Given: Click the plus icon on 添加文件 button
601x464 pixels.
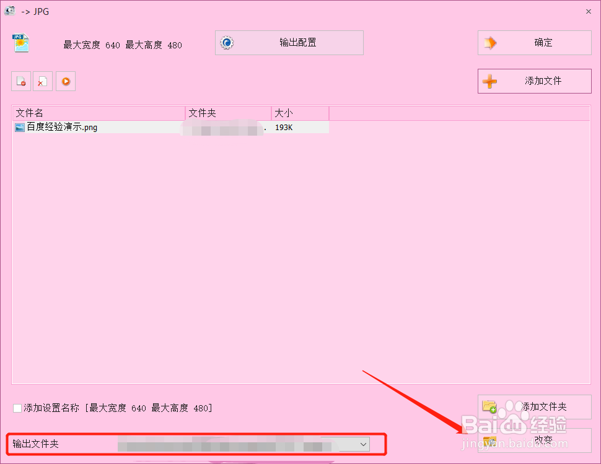Looking at the screenshot, I should pos(489,81).
